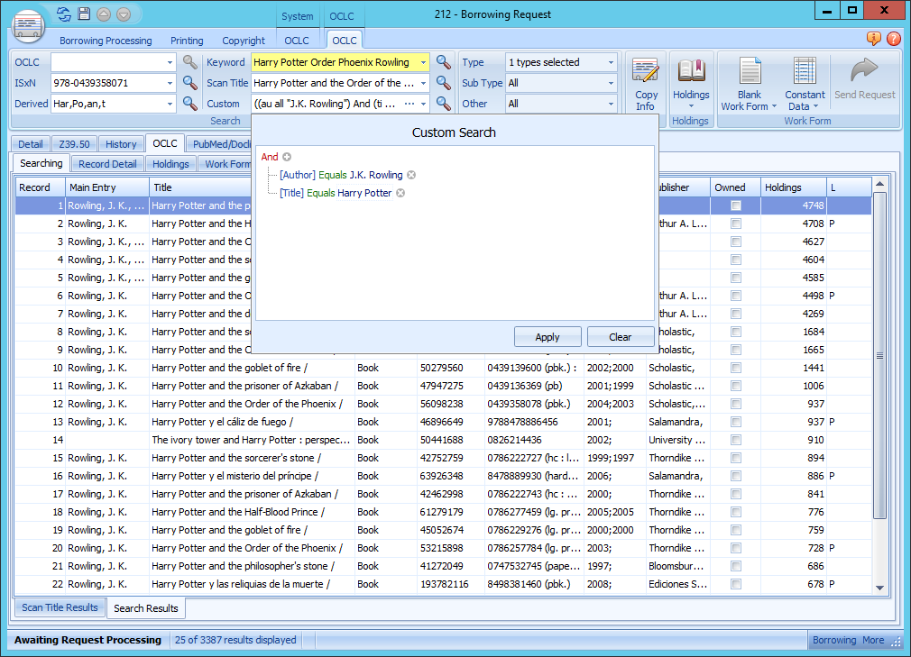Click the Copy Info icon

click(646, 81)
